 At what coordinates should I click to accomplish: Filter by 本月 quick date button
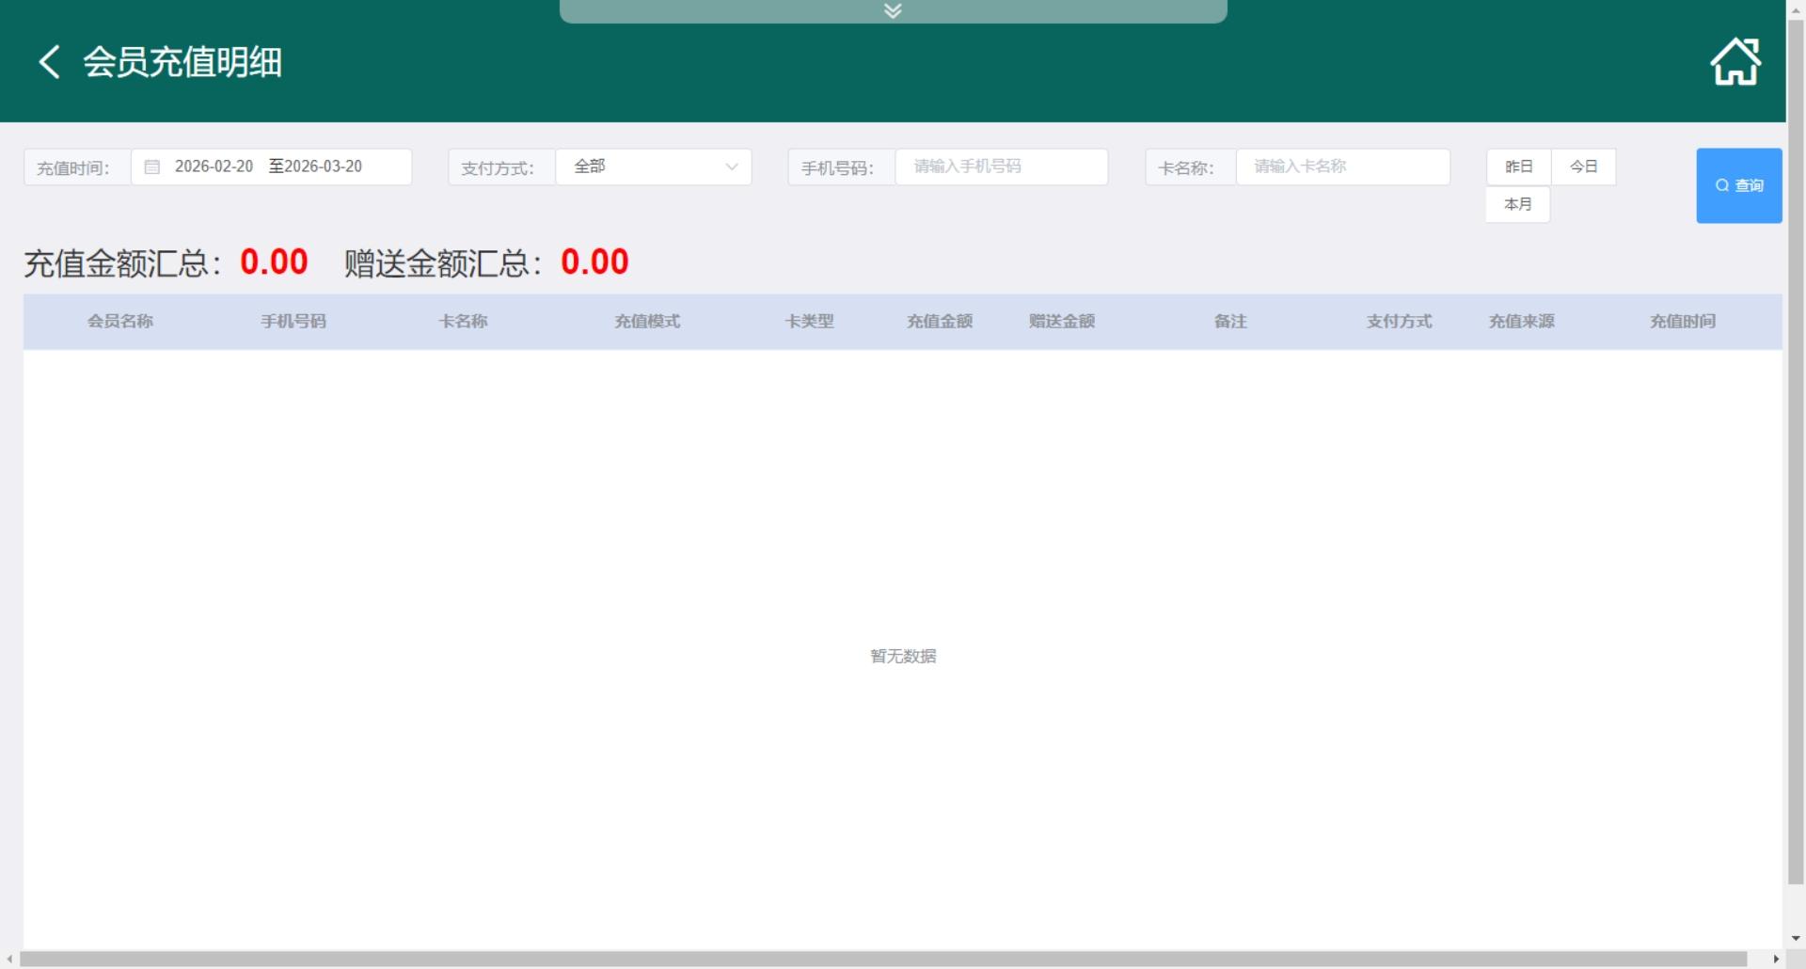[1517, 204]
